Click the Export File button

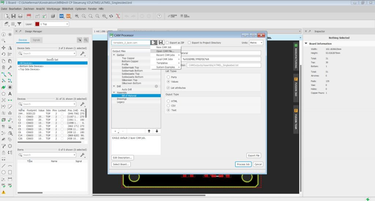click(254, 156)
